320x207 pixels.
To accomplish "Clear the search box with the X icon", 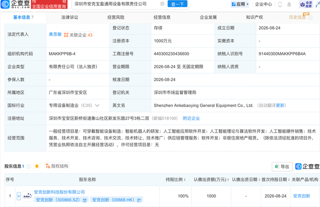I will tap(162, 4).
